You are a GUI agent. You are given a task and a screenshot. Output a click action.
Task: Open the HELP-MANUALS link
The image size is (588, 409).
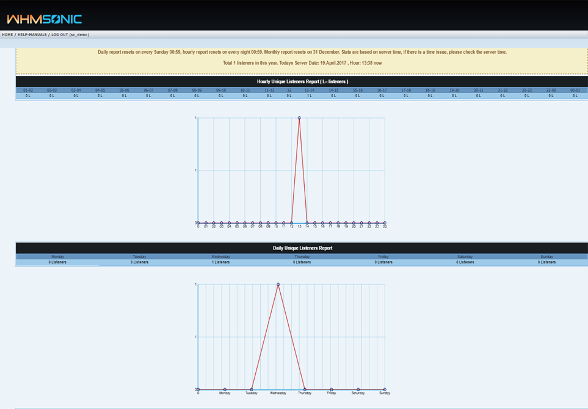point(32,35)
